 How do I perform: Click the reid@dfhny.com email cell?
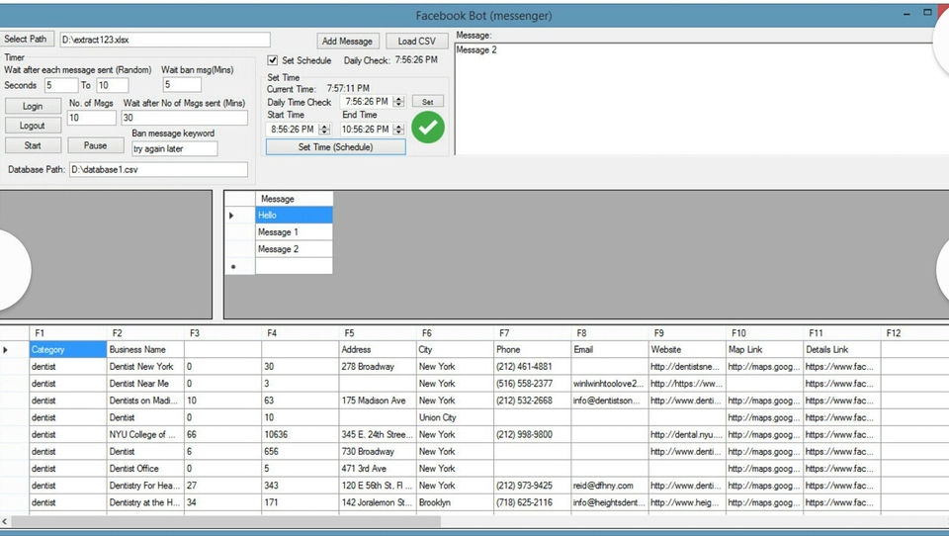click(610, 486)
